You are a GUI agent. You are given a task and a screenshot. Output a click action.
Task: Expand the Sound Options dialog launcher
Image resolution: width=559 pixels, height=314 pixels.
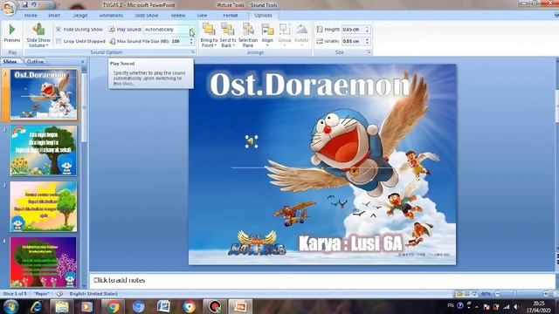click(x=193, y=52)
